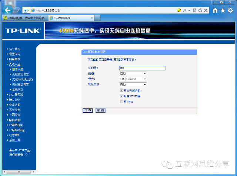Expand 网络参数 in the sidebar
Screen dimensions: 237x176
click(x=15, y=59)
